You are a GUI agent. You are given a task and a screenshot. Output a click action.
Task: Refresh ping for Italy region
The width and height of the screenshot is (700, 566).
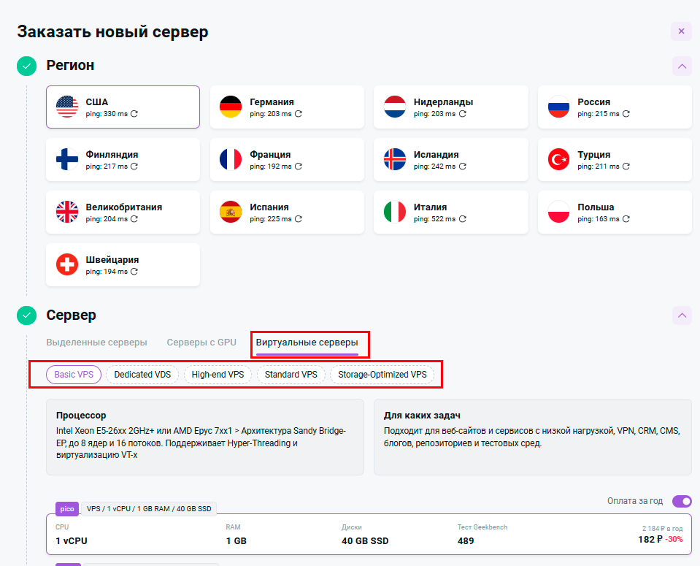[x=463, y=219]
